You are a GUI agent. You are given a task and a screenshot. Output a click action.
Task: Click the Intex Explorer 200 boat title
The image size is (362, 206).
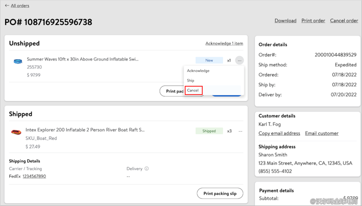[x=85, y=130]
